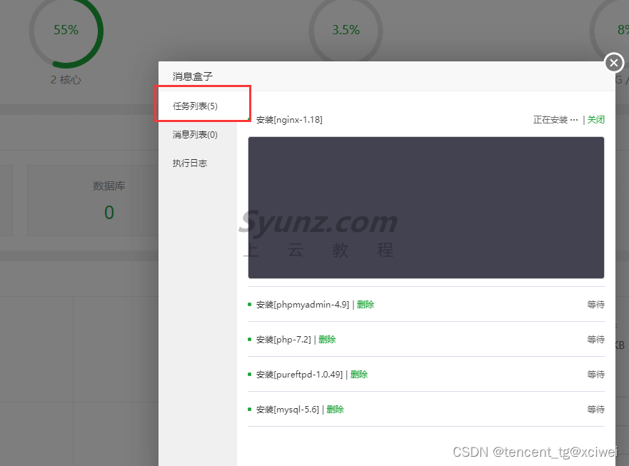Click 正在安装 status text
This screenshot has height=466, width=629.
click(x=555, y=119)
